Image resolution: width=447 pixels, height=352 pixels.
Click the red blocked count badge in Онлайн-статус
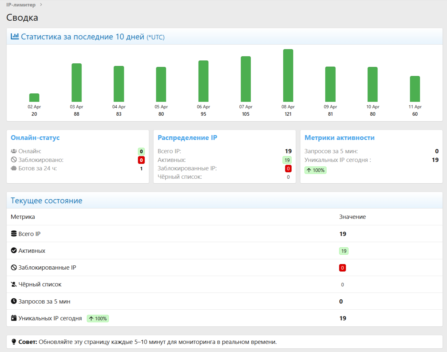(141, 160)
